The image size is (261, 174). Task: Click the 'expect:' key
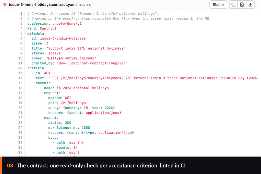pos(51,118)
